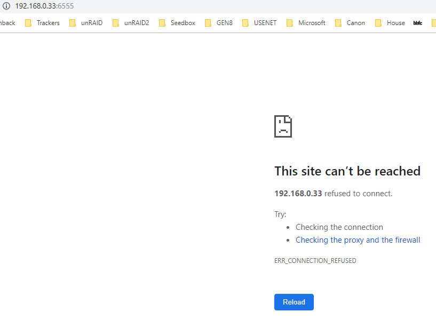Viewport: 436px width, 328px height.
Task: Click the Reload button
Action: click(x=294, y=302)
